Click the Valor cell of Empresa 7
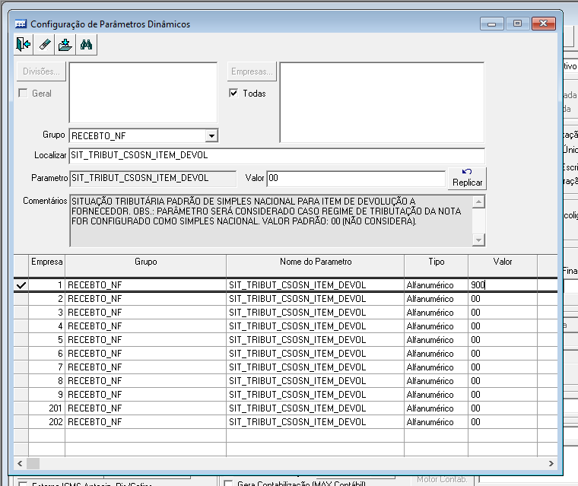The image size is (578, 486). [x=503, y=367]
